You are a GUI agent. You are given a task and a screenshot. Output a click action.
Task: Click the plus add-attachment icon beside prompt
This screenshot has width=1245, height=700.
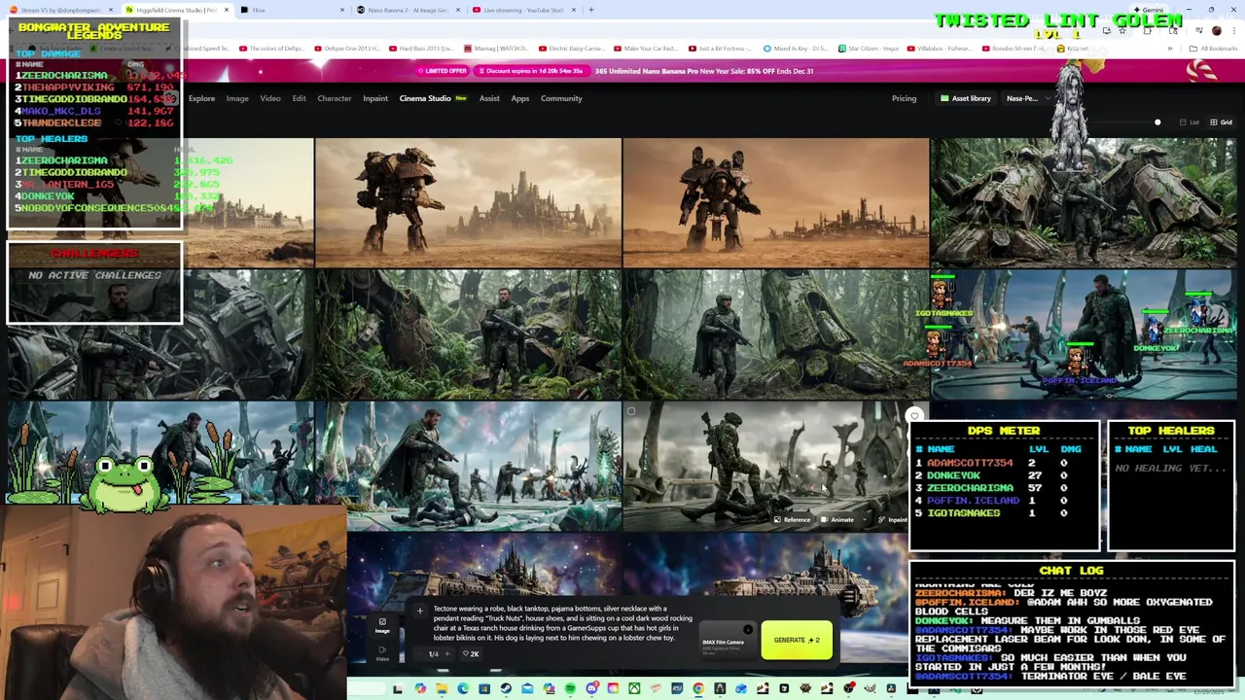pos(420,611)
